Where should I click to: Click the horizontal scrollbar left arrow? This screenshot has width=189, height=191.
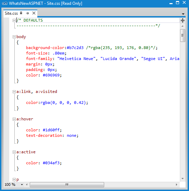[x=27, y=185]
